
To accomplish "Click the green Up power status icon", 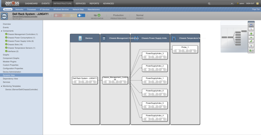I will pyautogui.click(x=99, y=15).
